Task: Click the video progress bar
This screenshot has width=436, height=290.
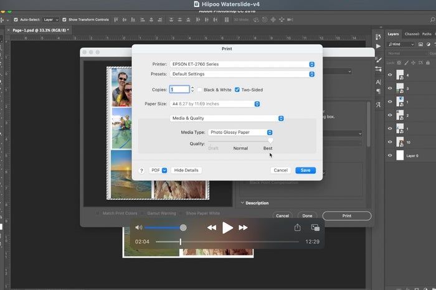Action: 227,242
